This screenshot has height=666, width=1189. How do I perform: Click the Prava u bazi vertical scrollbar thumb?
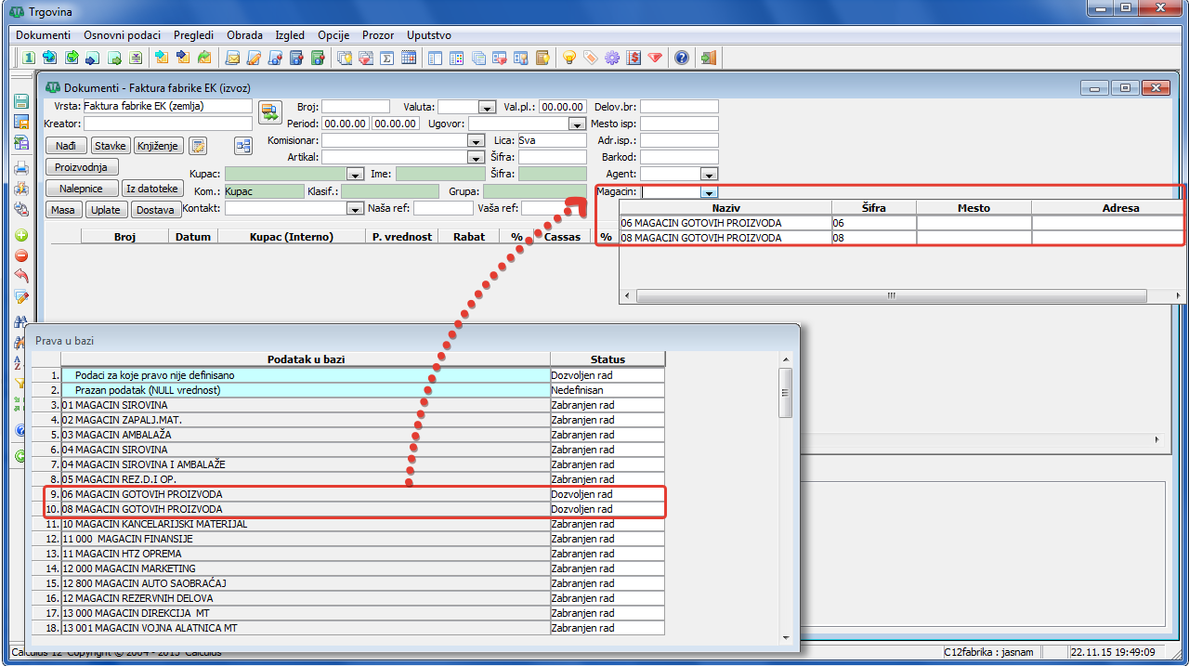tap(785, 392)
